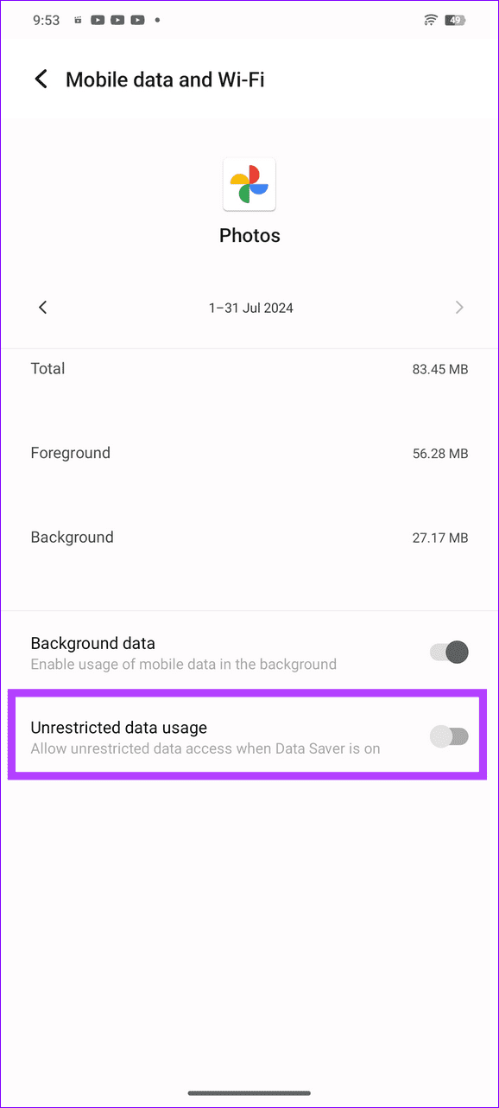The width and height of the screenshot is (499, 1108).
Task: Tap the Photos app name label
Action: (x=249, y=235)
